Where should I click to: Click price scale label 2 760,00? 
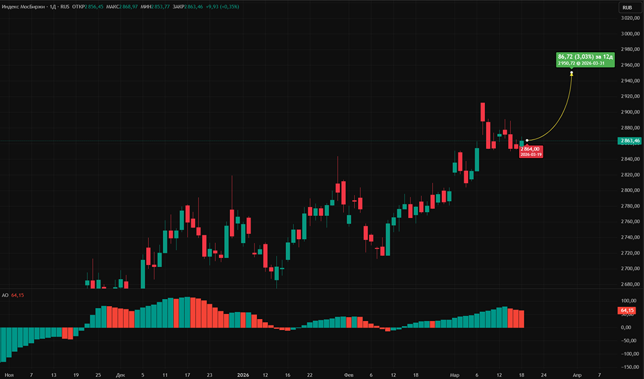[x=630, y=222]
